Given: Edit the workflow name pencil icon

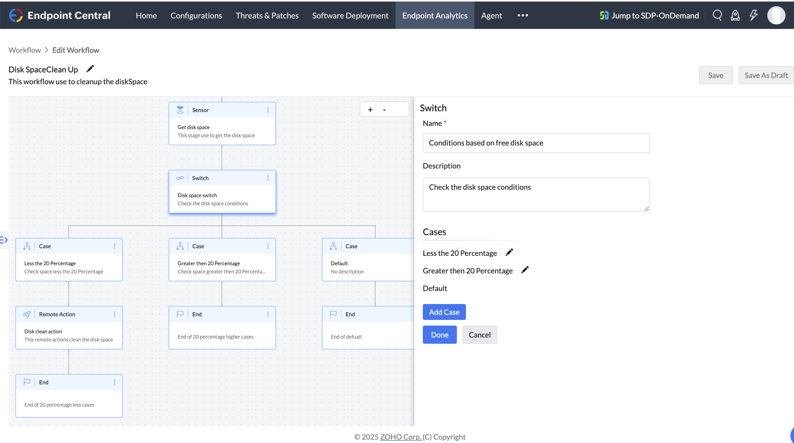Looking at the screenshot, I should click(x=90, y=69).
